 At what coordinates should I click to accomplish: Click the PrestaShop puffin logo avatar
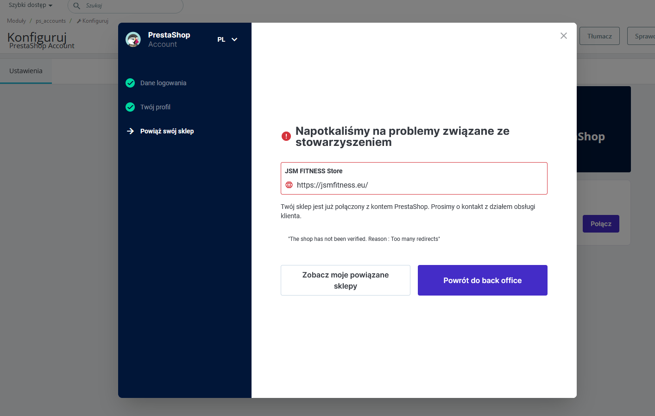[x=133, y=39]
